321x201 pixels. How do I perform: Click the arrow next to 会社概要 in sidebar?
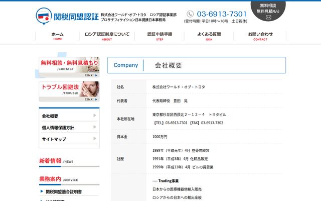pyautogui.click(x=95, y=115)
